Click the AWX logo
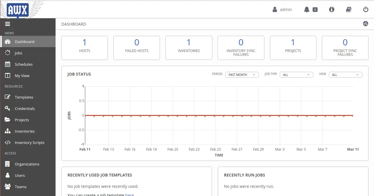374x196 pixels. click(17, 9)
